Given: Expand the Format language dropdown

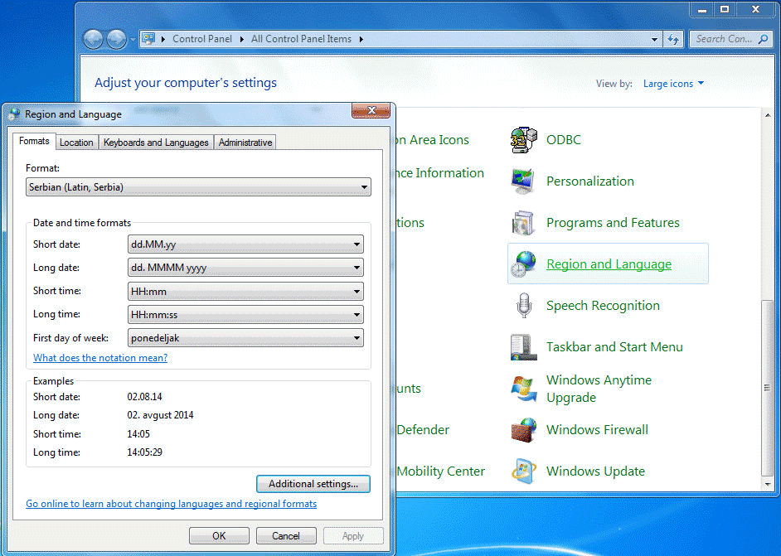Looking at the screenshot, I should point(198,188).
